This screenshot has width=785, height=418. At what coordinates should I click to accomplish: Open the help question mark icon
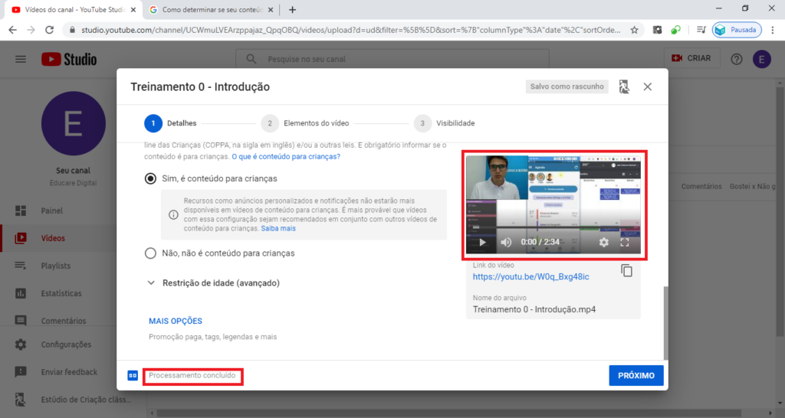point(737,59)
